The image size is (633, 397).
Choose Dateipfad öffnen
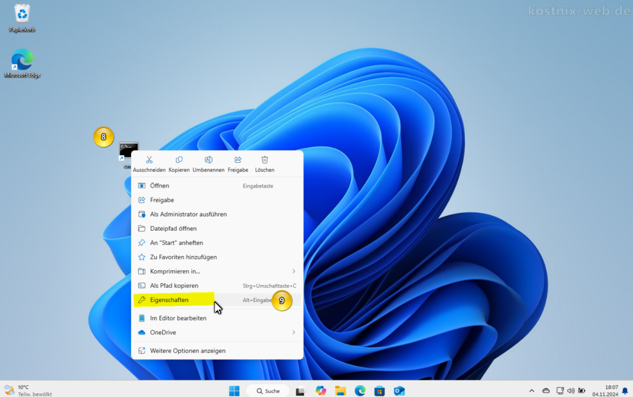click(x=217, y=228)
